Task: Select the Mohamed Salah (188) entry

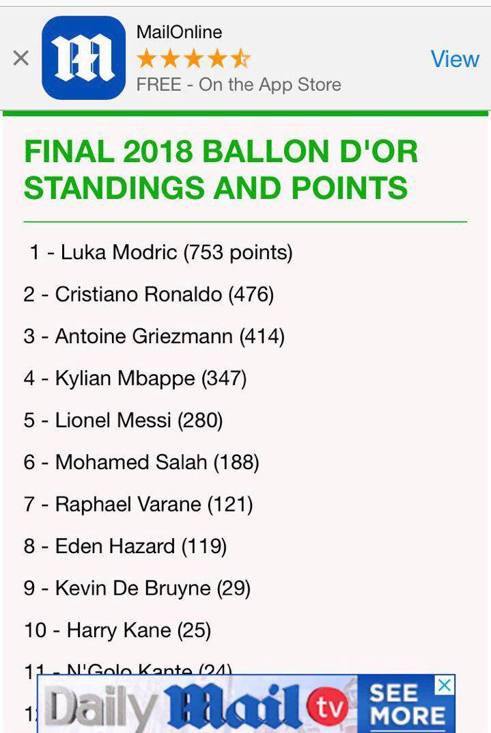Action: pyautogui.click(x=141, y=462)
